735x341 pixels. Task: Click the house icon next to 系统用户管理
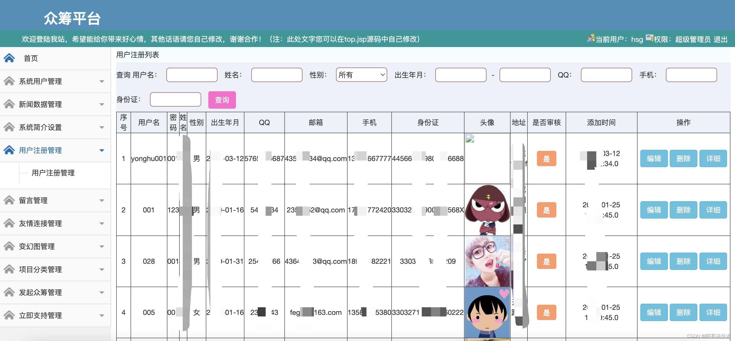pyautogui.click(x=9, y=81)
